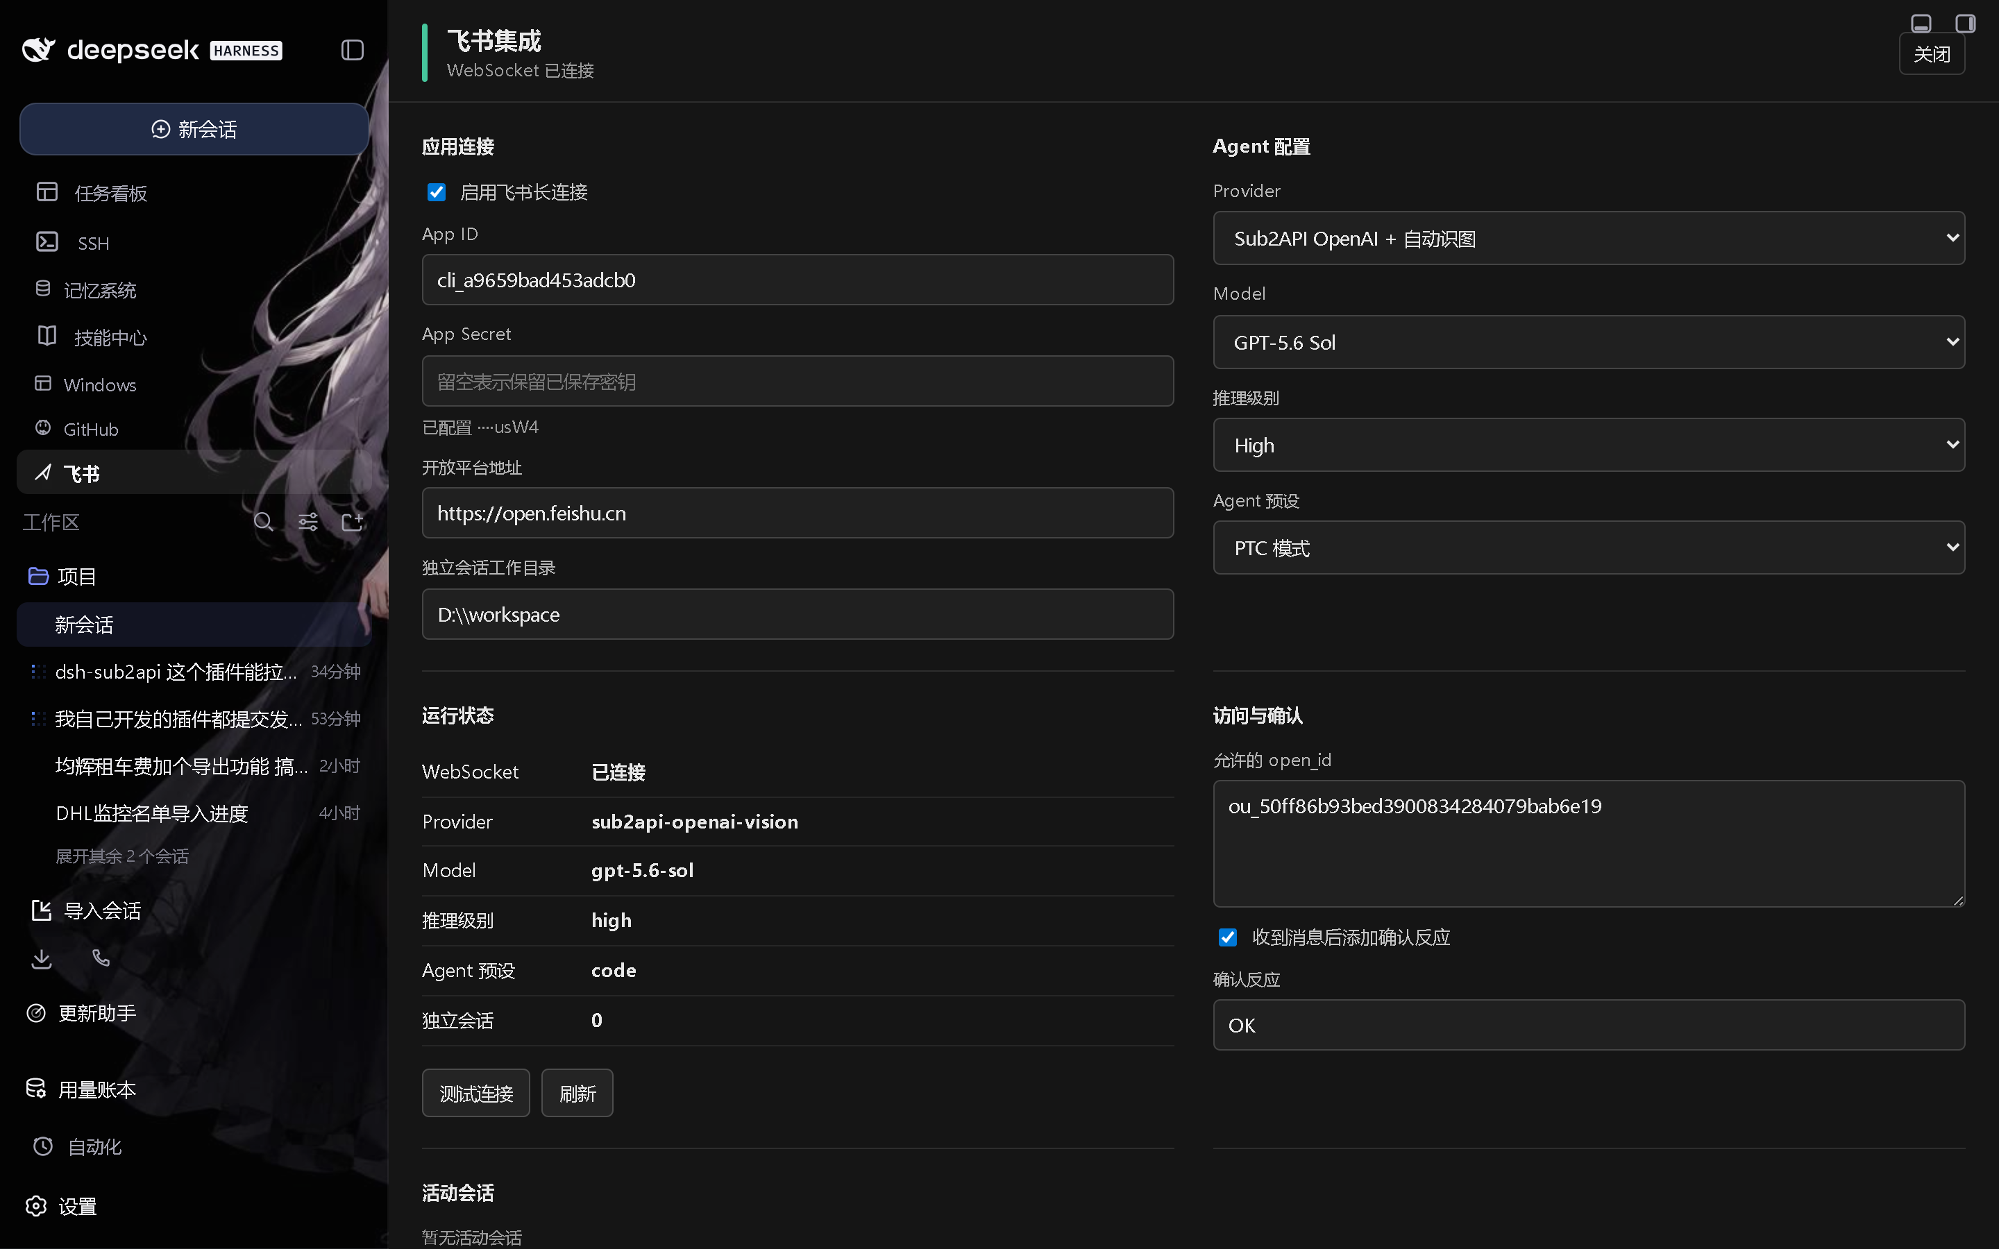Open the dsh-sub2api session
The height and width of the screenshot is (1249, 1999).
pyautogui.click(x=194, y=672)
